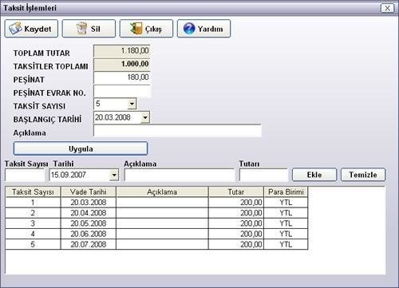
Task: Click the Vade Tarihi column header
Action: tap(89, 191)
